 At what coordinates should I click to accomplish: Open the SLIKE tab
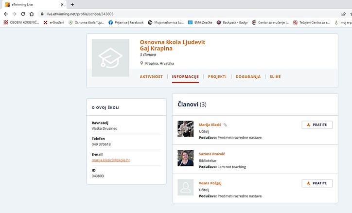click(x=275, y=76)
